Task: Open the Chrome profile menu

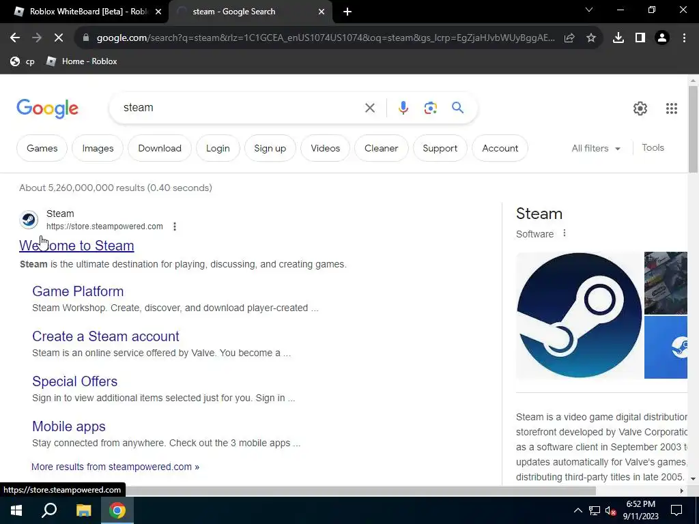Action: (x=662, y=38)
